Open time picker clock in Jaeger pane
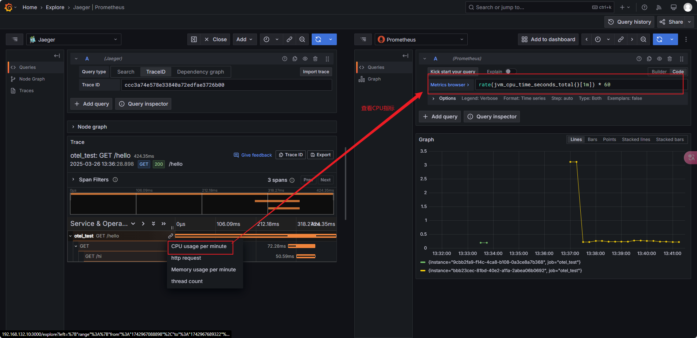 266,39
